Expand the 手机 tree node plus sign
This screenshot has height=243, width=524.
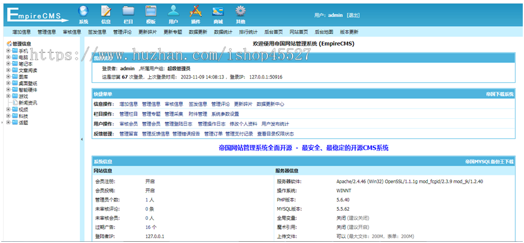click(9, 51)
